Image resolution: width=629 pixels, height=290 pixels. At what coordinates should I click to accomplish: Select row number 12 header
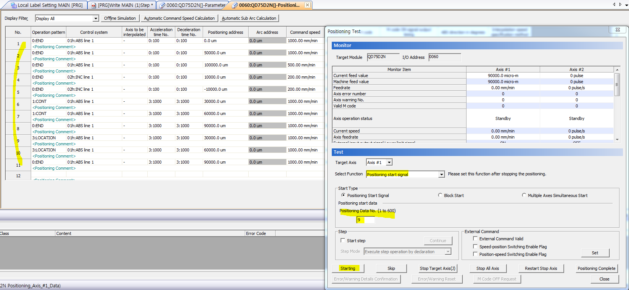[x=18, y=176]
